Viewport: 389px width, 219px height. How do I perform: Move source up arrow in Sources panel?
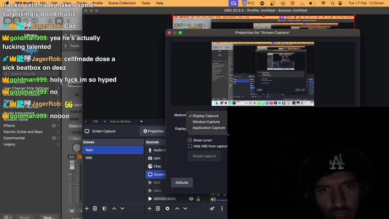[177, 208]
